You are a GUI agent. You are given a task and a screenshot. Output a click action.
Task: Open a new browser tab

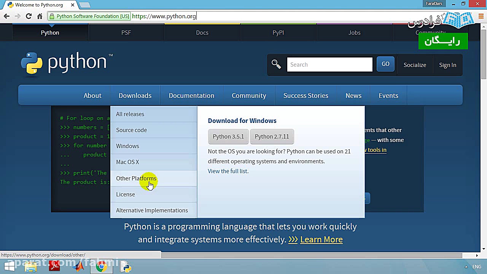[x=85, y=5]
